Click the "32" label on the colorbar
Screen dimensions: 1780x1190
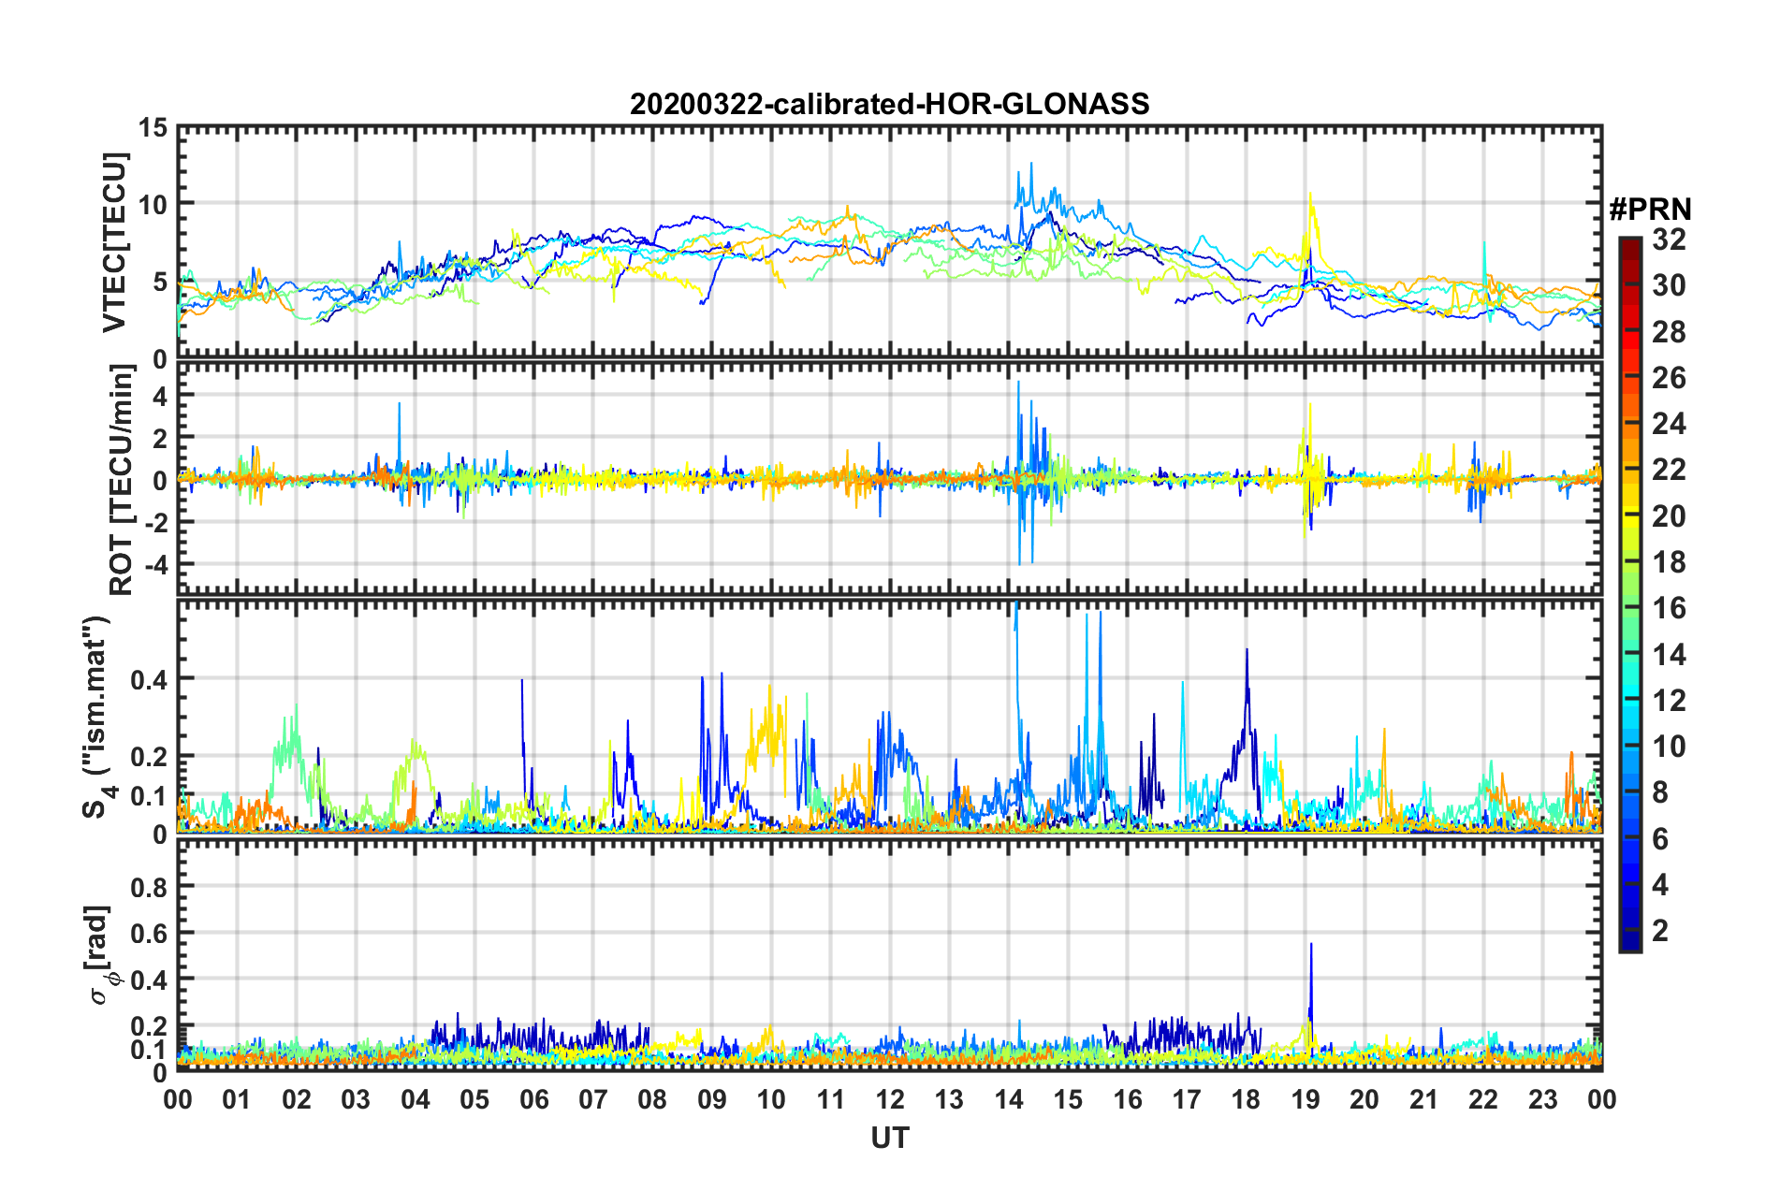point(1669,240)
